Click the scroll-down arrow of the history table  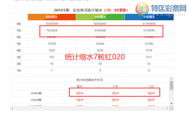[171, 104]
